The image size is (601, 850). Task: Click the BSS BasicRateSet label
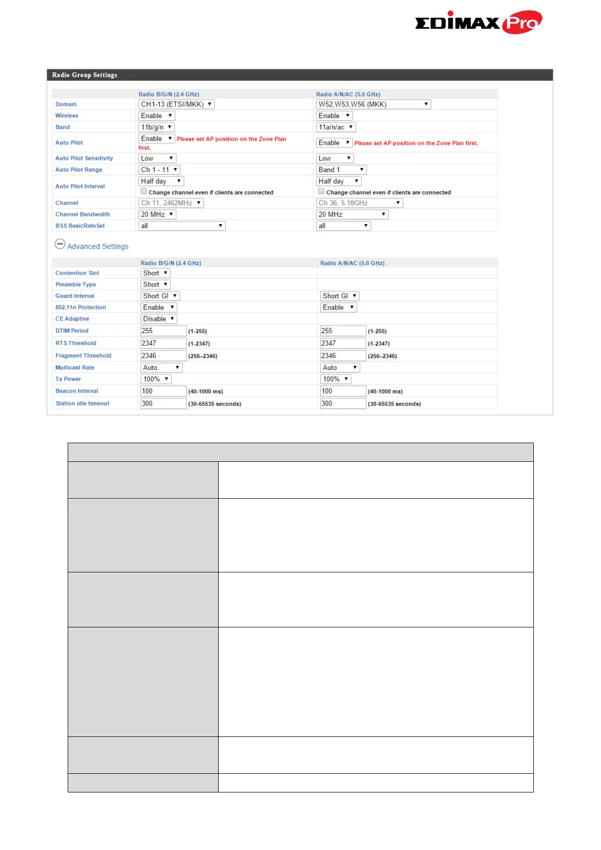pyautogui.click(x=80, y=226)
